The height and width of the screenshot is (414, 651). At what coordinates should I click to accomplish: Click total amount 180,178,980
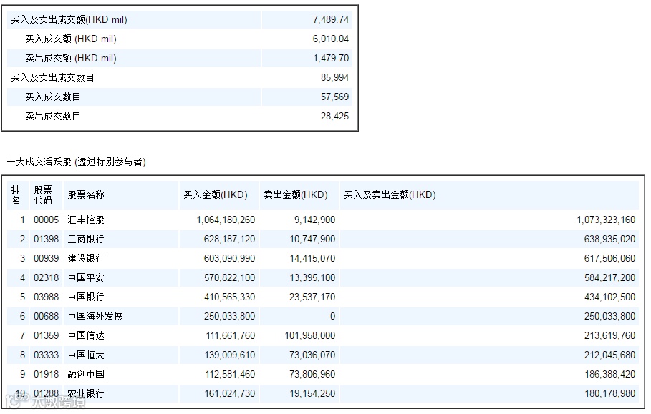610,394
